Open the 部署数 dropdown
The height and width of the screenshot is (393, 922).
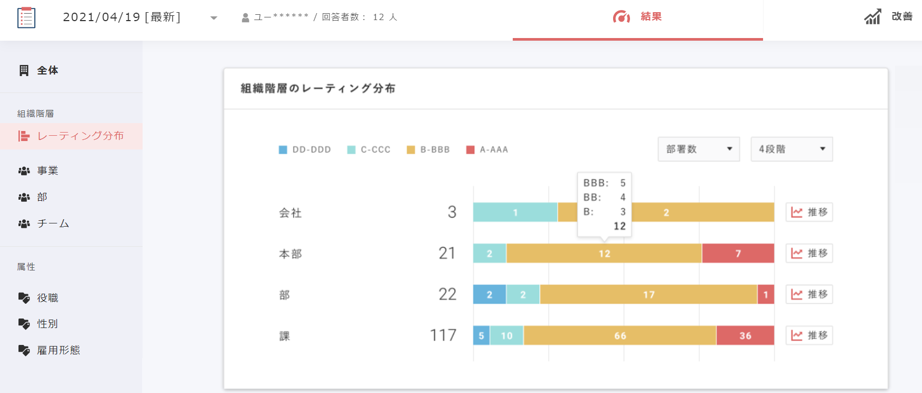pos(699,149)
